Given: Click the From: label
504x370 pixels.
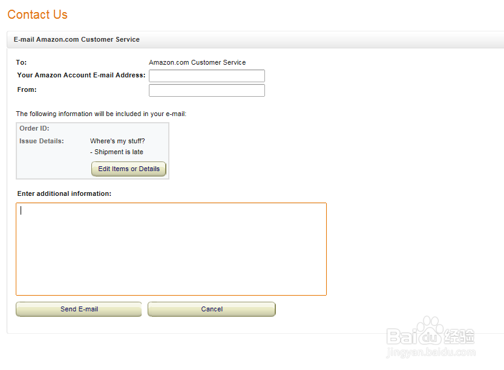Looking at the screenshot, I should coord(27,89).
